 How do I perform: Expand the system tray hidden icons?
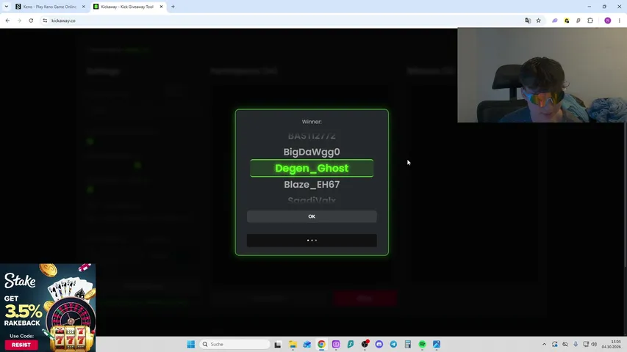(x=544, y=344)
